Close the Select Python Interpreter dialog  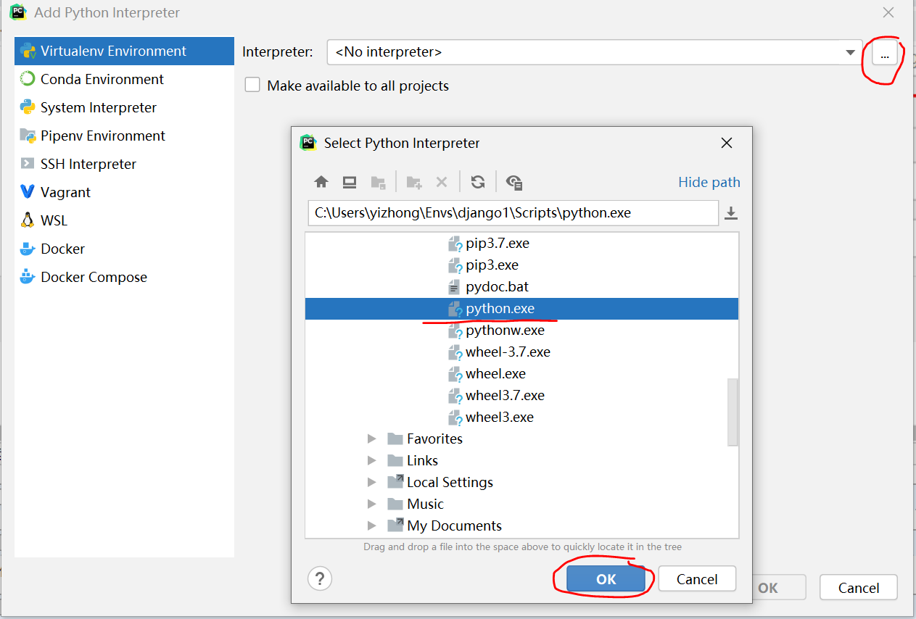pyautogui.click(x=727, y=143)
